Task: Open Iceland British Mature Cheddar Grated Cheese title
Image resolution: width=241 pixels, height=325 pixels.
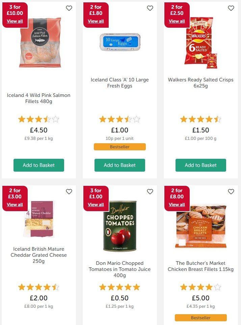Action: coord(39,255)
